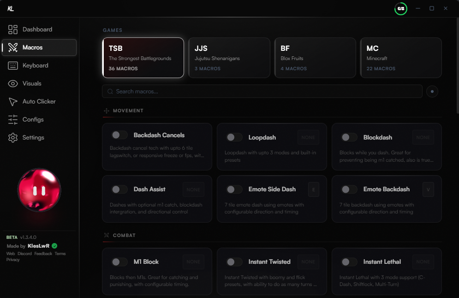Click the Keyboard icon in sidebar
This screenshot has width=459, height=298.
(x=13, y=66)
